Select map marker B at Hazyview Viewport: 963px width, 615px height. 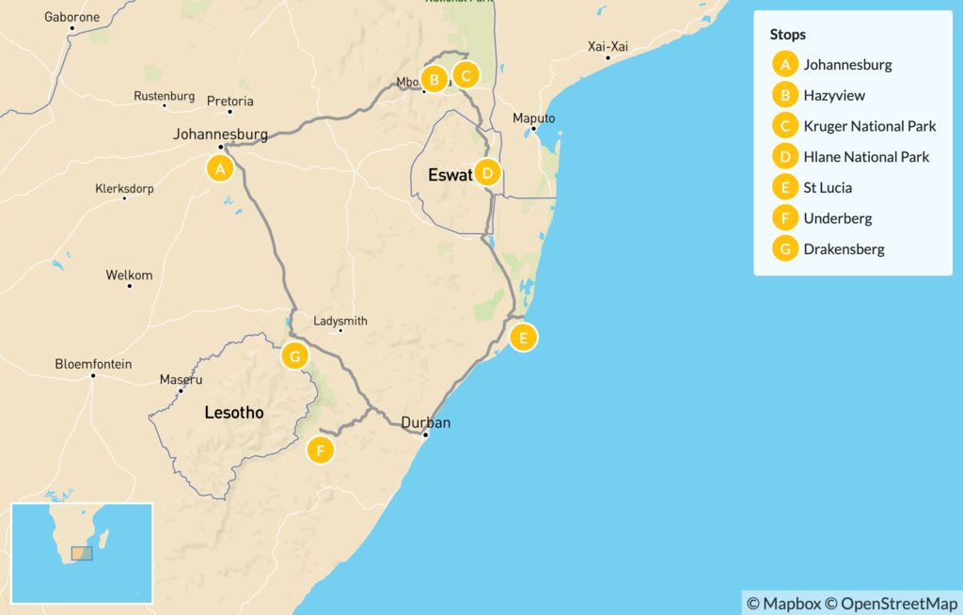click(434, 80)
